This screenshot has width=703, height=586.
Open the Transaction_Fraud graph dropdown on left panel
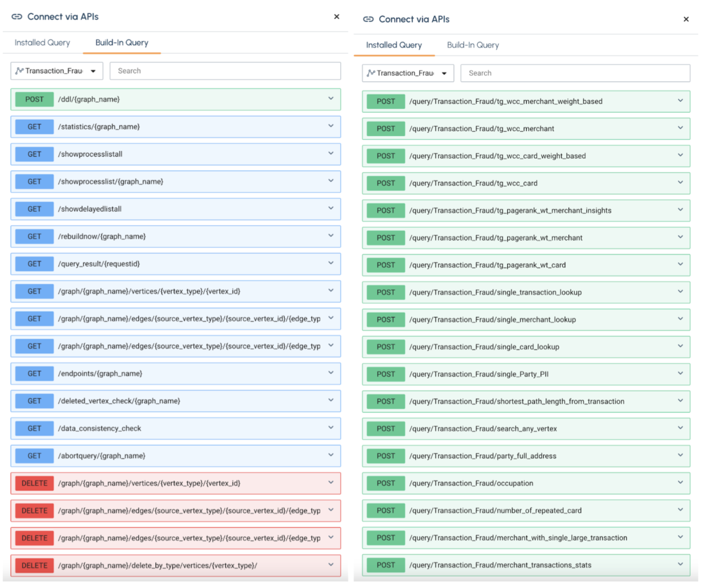pos(93,70)
